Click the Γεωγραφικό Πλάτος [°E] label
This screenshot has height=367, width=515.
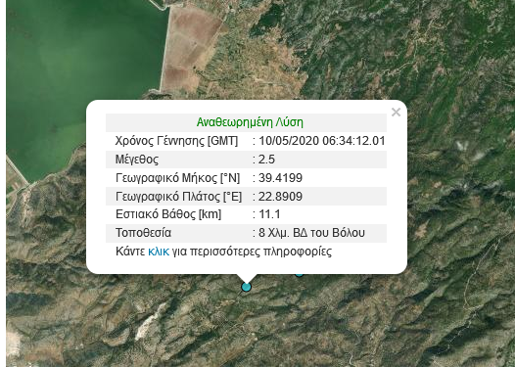178,197
